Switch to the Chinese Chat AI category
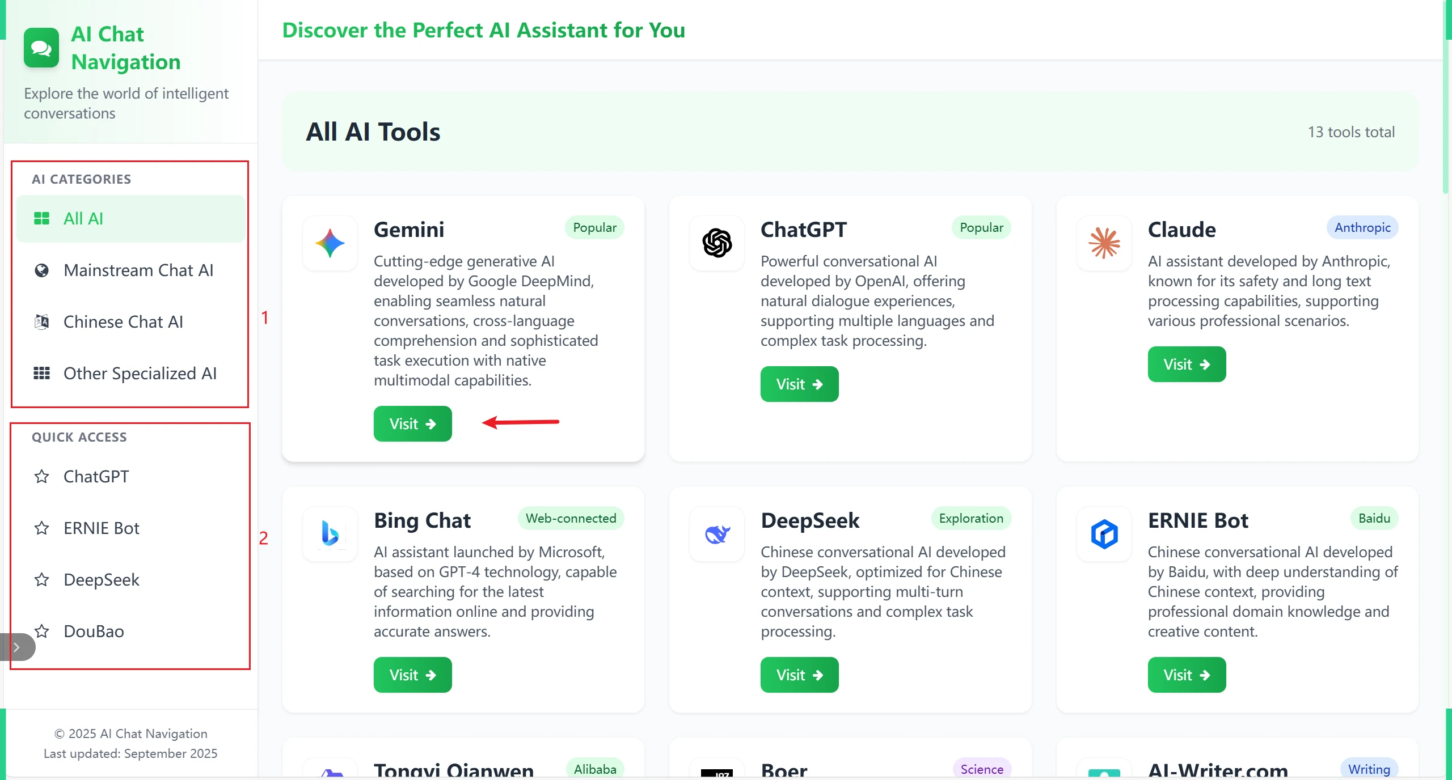 (x=123, y=321)
